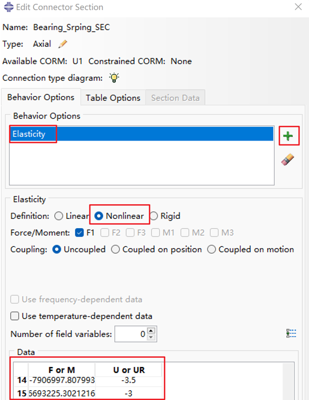The height and width of the screenshot is (400, 309).
Task: Close the Edit Connector Section dialog
Action: [298, 7]
